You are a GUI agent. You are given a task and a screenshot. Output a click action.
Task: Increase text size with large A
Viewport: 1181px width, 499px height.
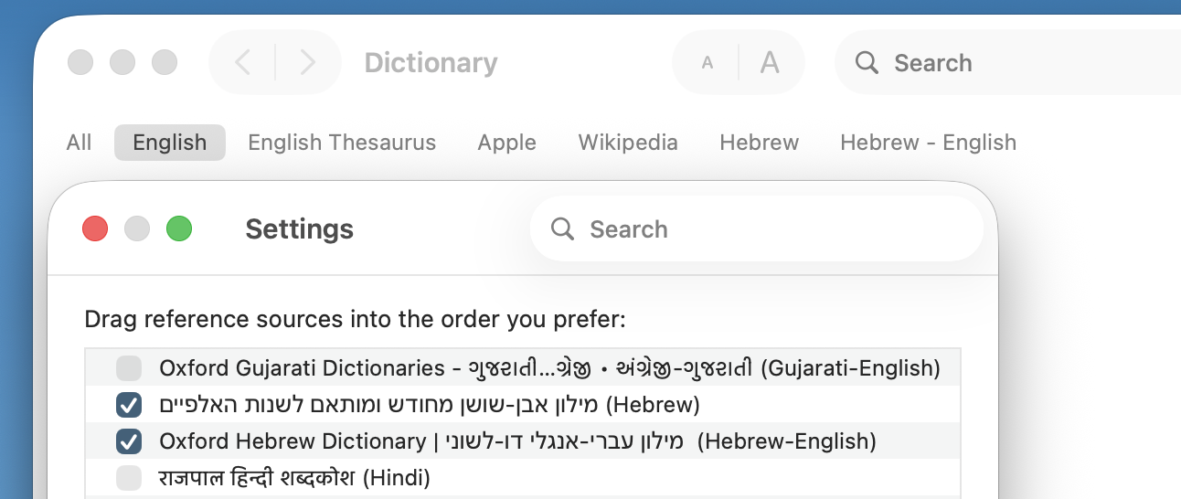click(771, 63)
